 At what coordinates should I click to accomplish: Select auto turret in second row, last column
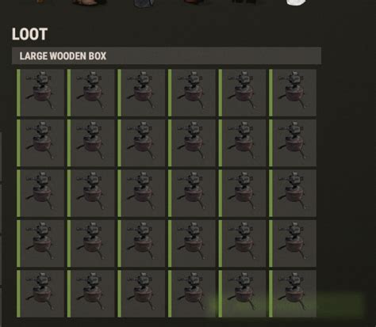293,143
